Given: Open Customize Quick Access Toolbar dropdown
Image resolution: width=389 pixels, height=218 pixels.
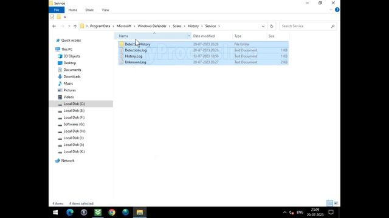Looking at the screenshot, I should click(65, 17).
